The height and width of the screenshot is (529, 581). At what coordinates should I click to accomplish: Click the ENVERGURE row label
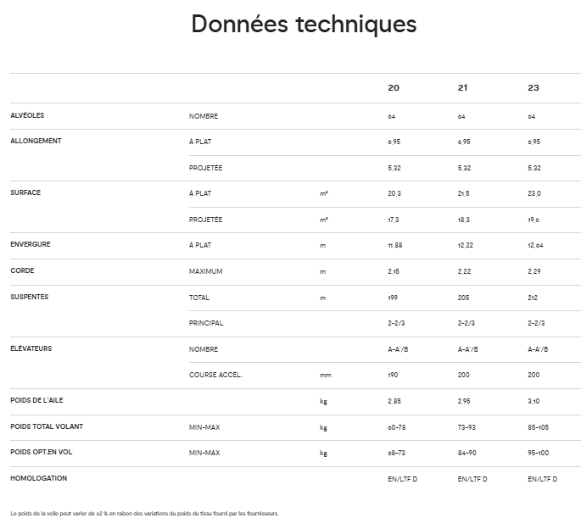(x=30, y=244)
